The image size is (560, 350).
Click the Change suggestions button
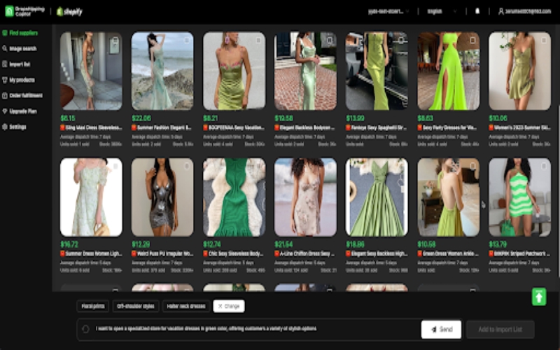[x=229, y=306]
